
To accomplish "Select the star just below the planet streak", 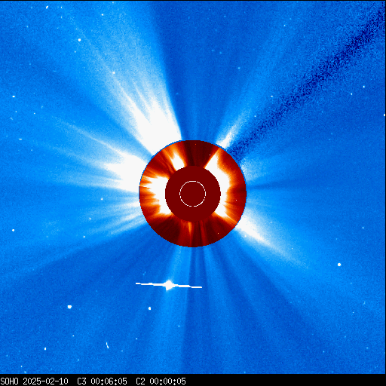I will click(x=149, y=308).
